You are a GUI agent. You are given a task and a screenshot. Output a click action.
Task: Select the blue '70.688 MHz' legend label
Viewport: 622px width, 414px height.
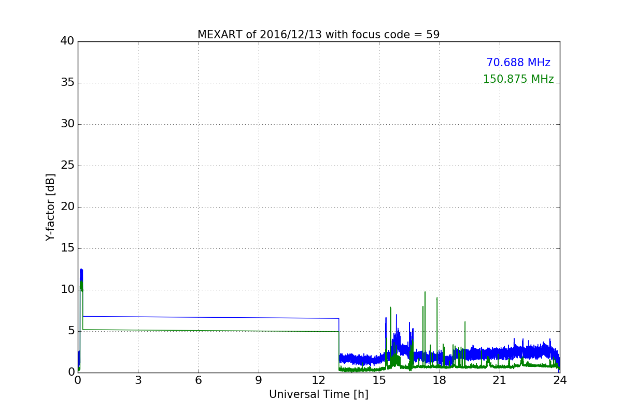pos(518,63)
